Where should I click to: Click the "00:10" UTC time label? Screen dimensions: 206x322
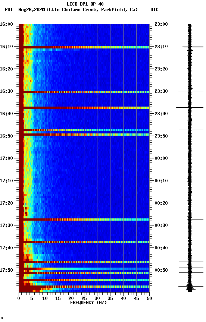coord(161,181)
